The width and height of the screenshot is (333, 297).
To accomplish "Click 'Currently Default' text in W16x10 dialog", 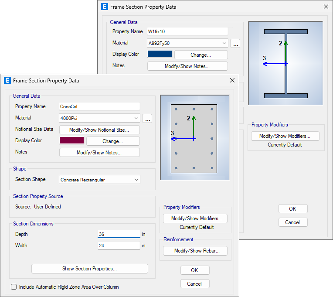I will click(x=285, y=145).
